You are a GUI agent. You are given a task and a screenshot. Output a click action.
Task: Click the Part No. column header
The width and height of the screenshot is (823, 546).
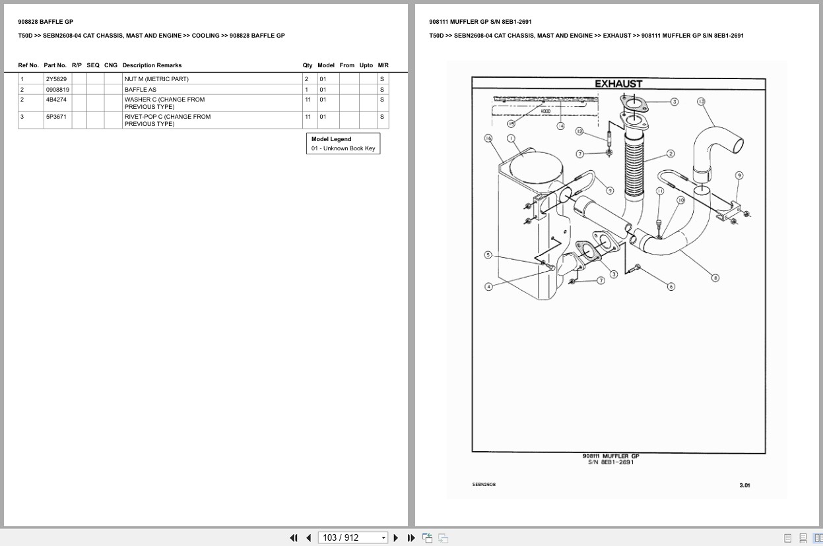pyautogui.click(x=55, y=65)
